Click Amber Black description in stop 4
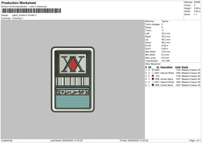 click(x=167, y=79)
